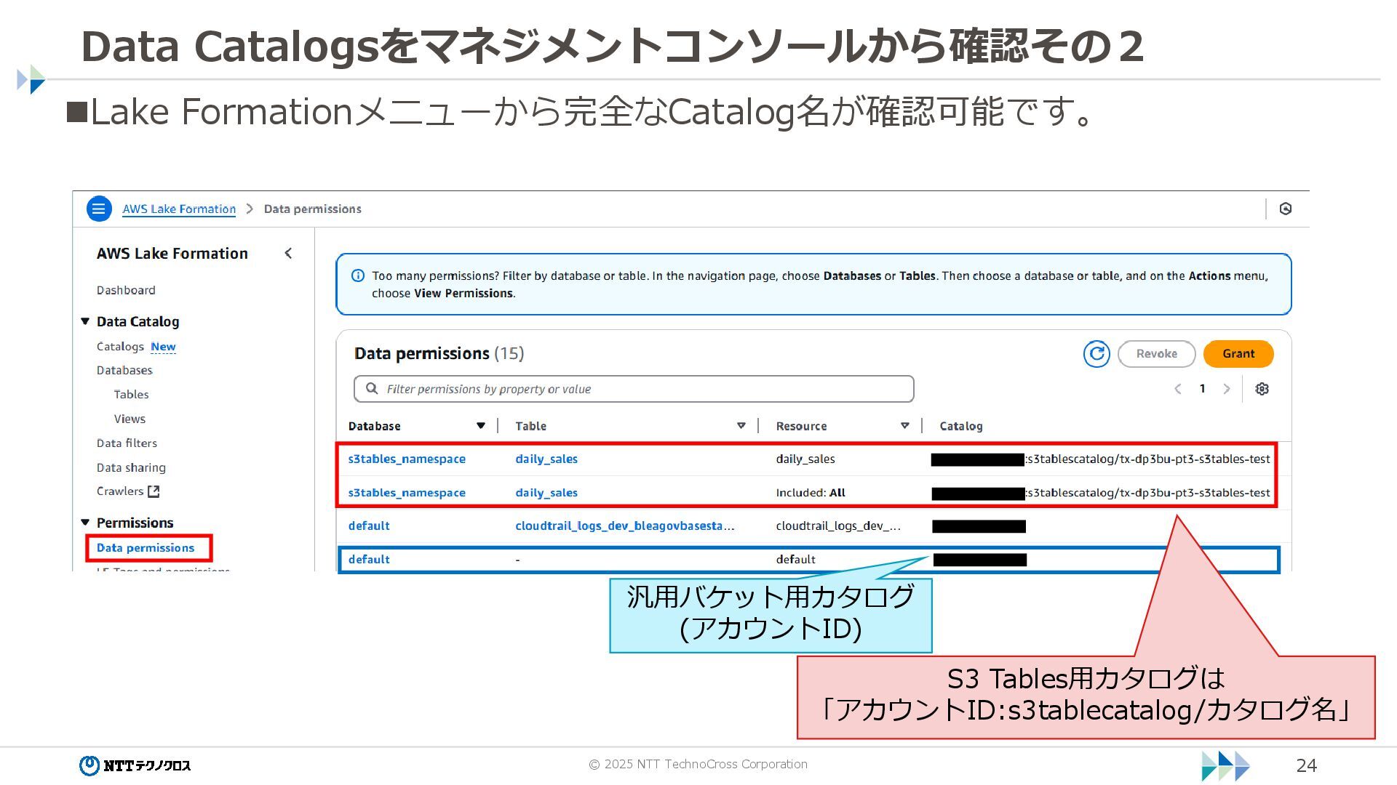Collapse the Data Catalog section
Viewport: 1397px width, 785px height.
[85, 321]
